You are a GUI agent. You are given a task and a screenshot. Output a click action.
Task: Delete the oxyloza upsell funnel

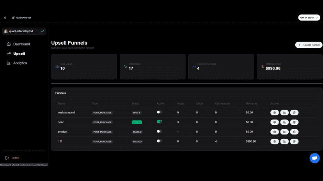295,113
